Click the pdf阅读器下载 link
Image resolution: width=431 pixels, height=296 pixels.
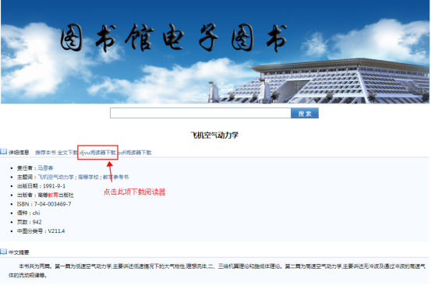click(135, 153)
